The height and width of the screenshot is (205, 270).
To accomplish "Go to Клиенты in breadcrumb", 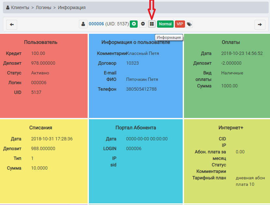I will pos(20,7).
